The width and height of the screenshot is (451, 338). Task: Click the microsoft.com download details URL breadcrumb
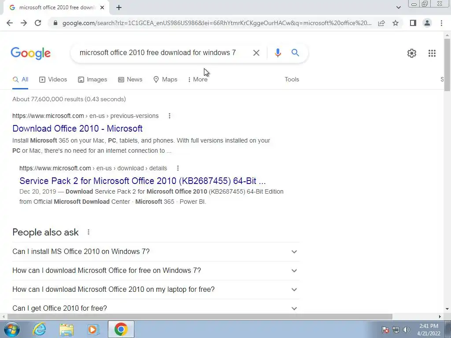tap(93, 168)
